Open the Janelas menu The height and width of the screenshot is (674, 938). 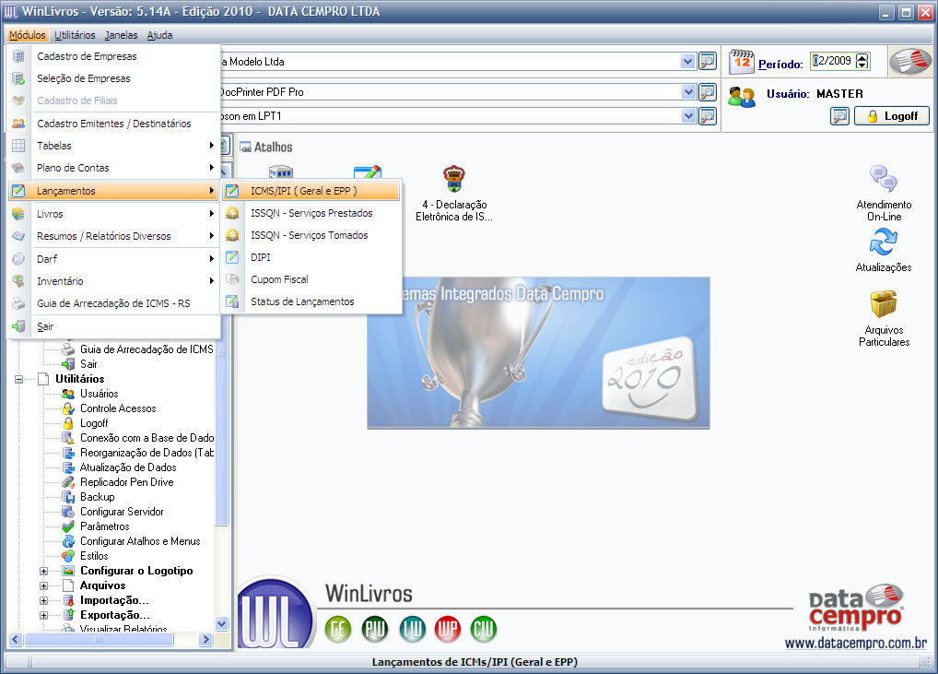(121, 35)
